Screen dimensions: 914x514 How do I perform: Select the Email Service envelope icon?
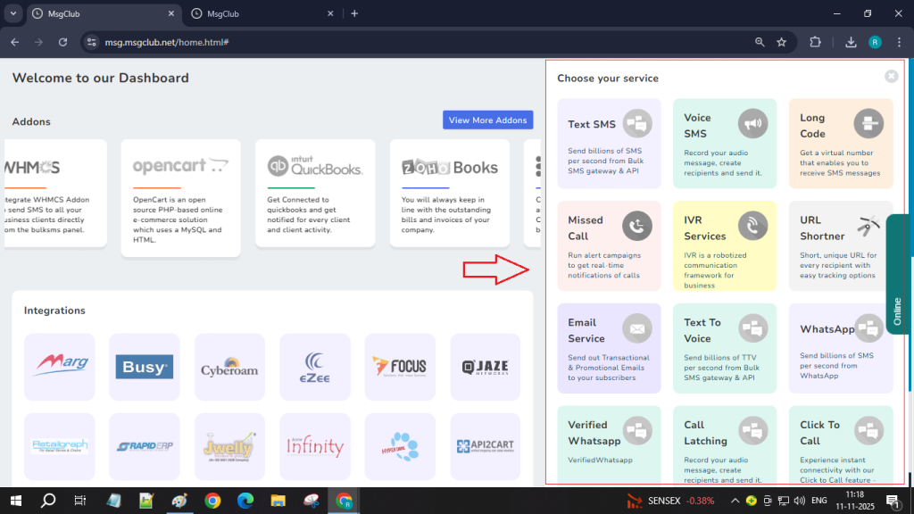pos(636,328)
